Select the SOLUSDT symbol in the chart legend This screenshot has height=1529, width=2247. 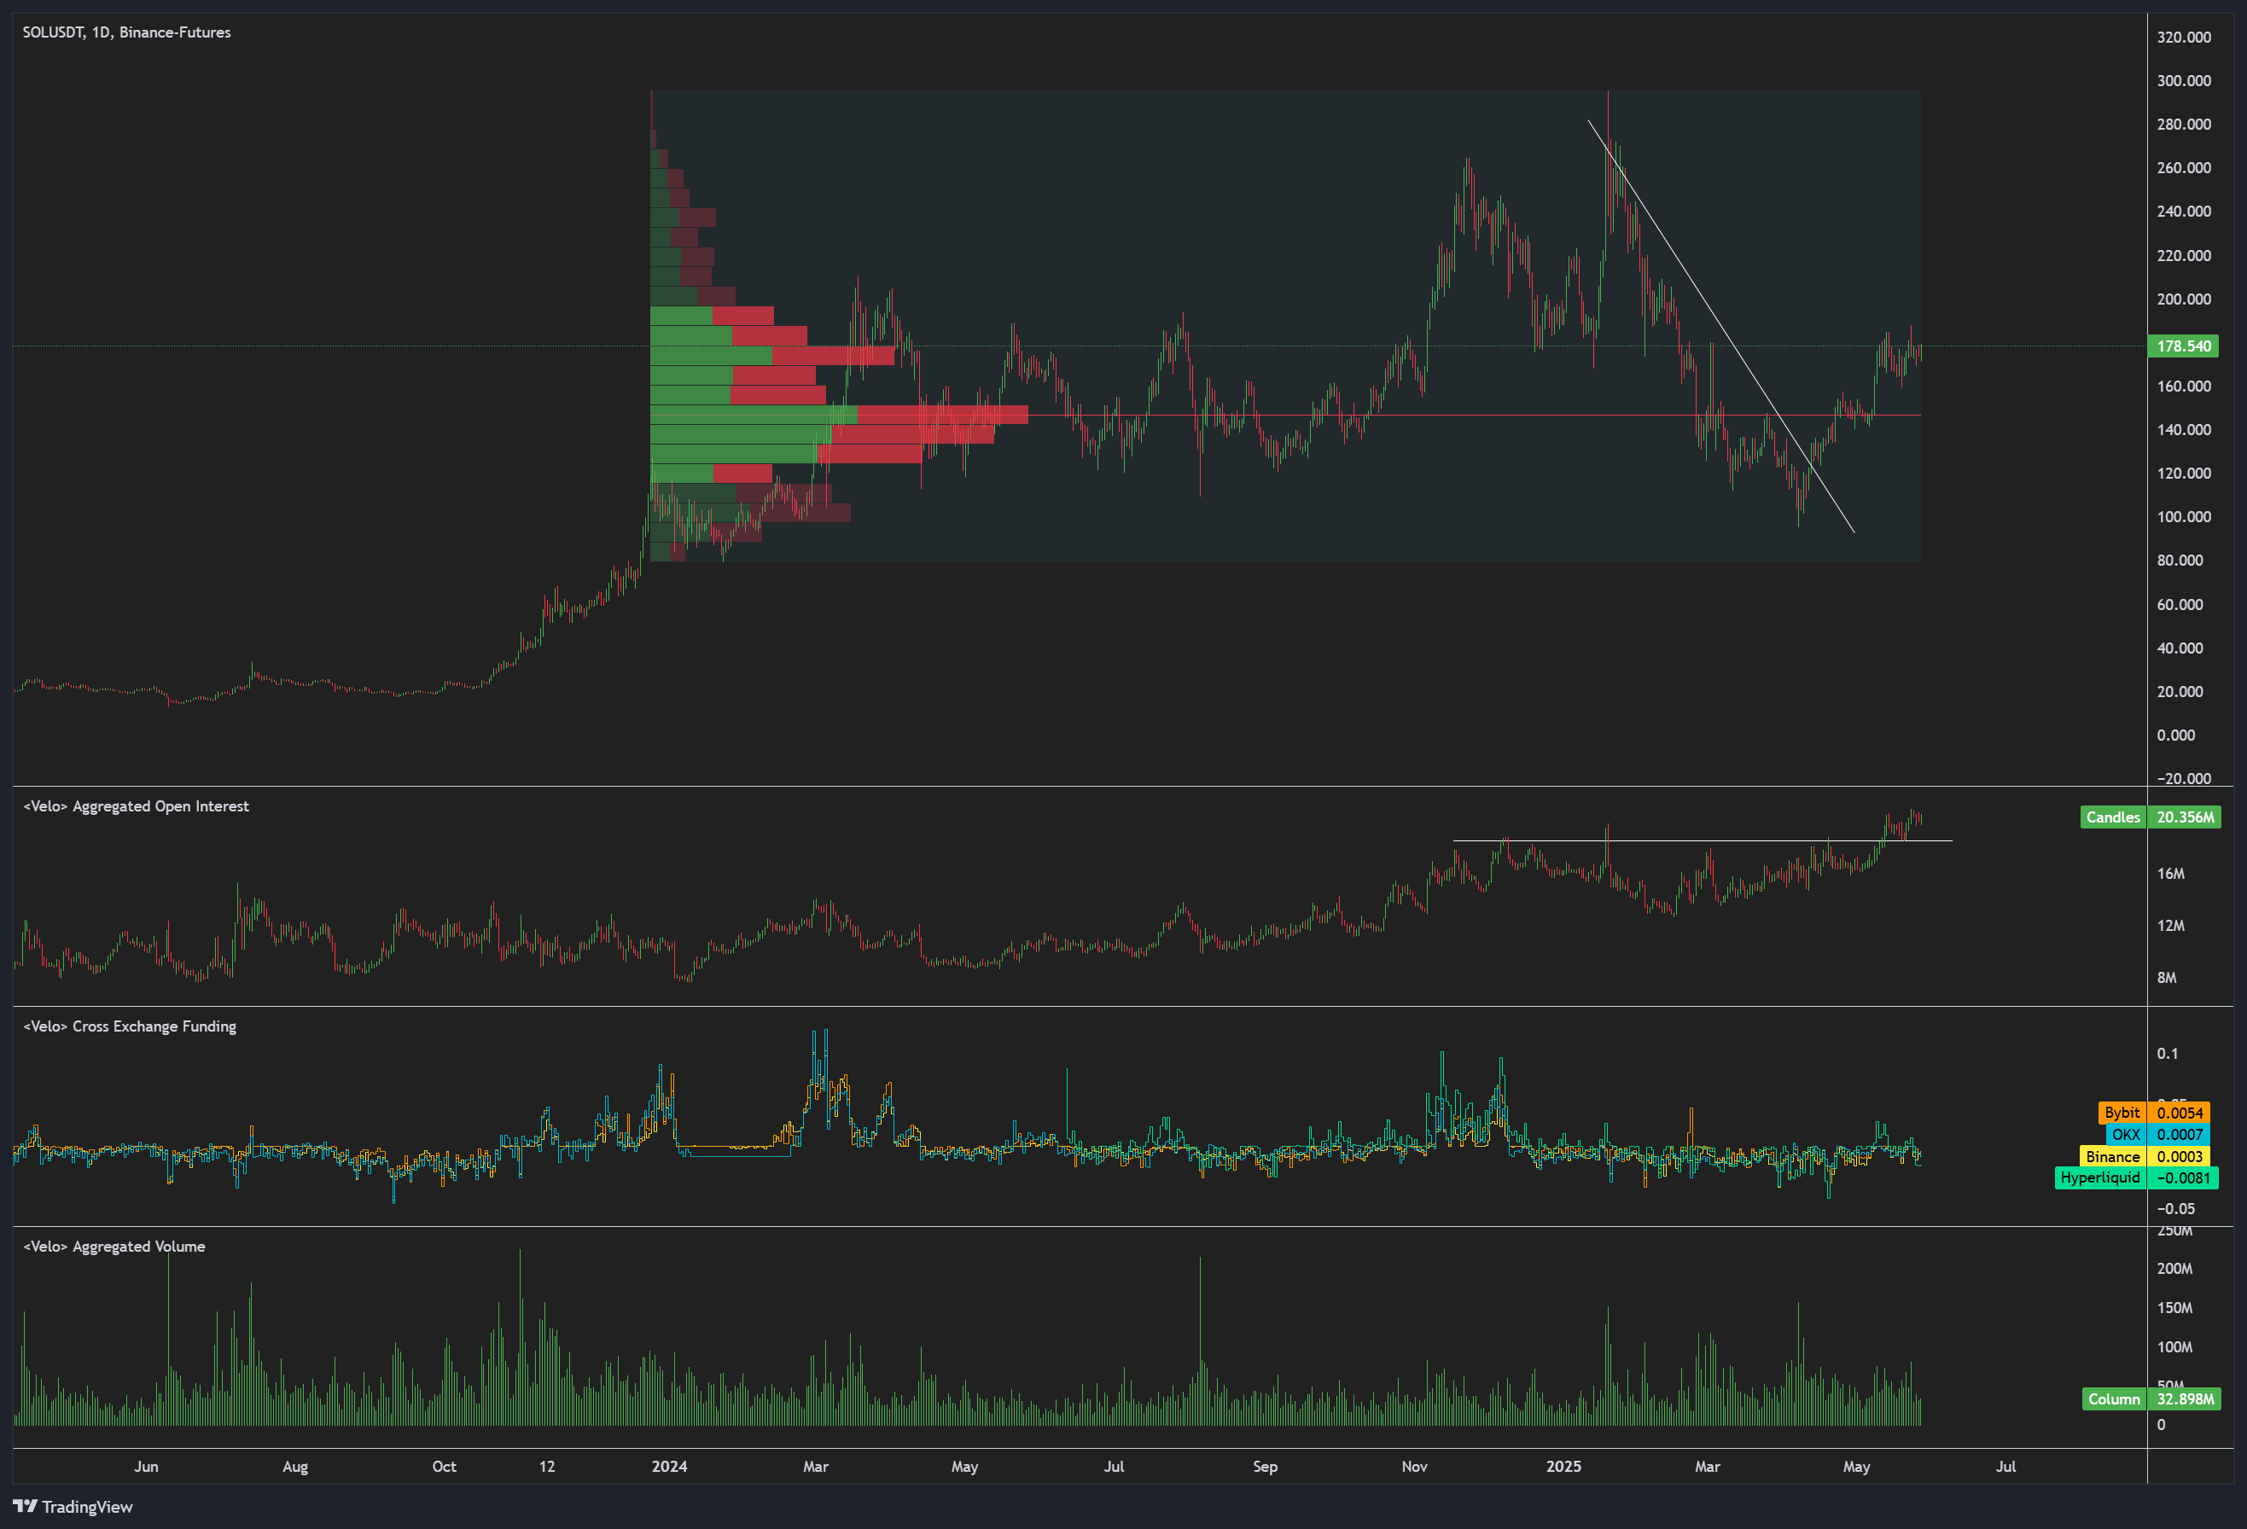(x=55, y=32)
